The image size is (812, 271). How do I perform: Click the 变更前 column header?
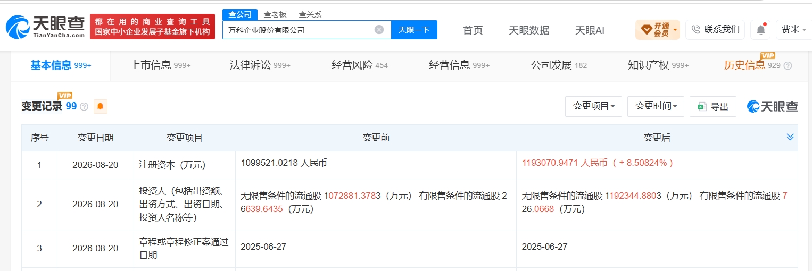pos(376,138)
